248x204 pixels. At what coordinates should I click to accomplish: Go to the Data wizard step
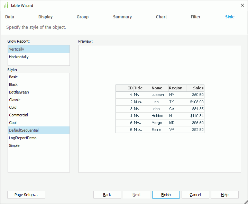(10, 17)
